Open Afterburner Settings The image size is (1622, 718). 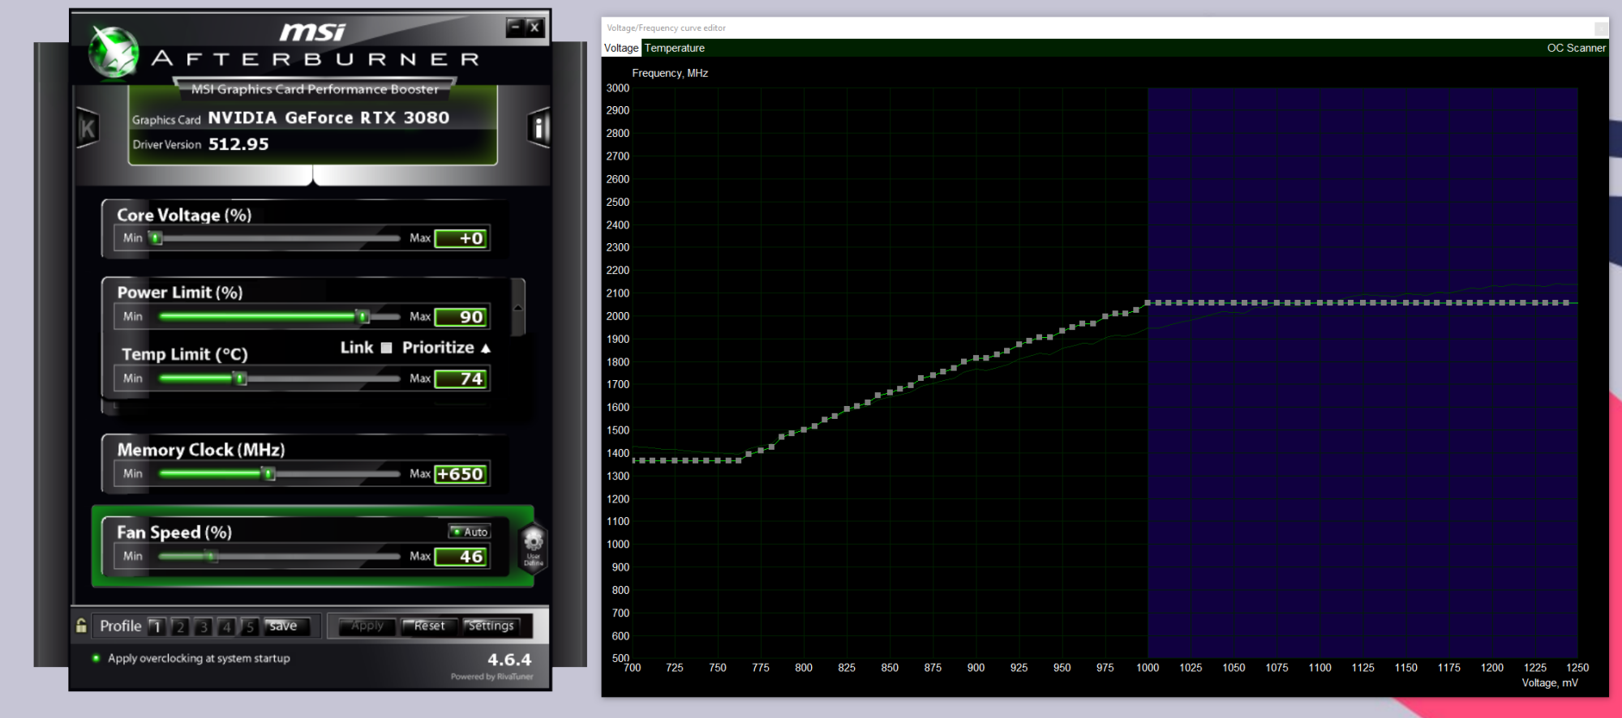pos(491,626)
